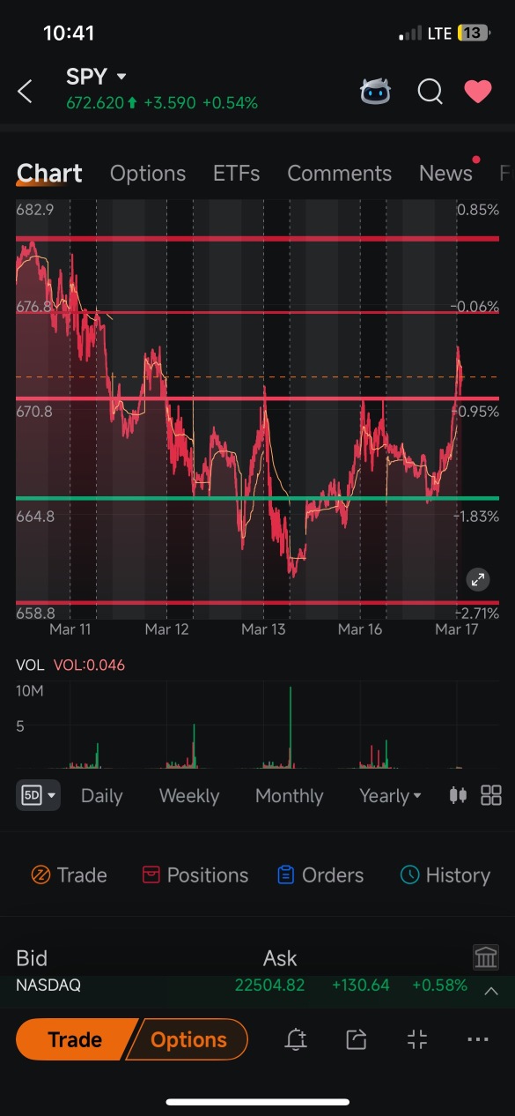Open the Yearly timeframe dropdown
515x1116 pixels.
(x=390, y=796)
